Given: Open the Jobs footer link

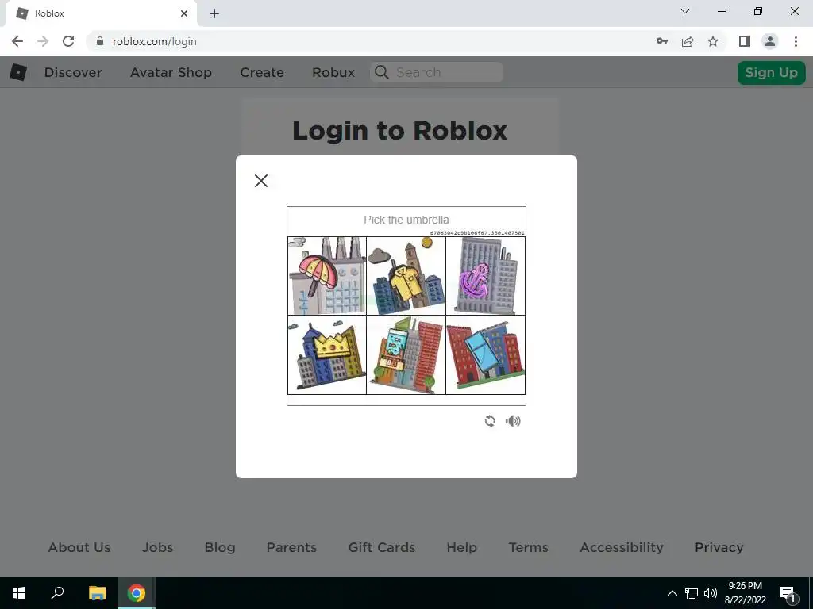Looking at the screenshot, I should click(x=158, y=547).
